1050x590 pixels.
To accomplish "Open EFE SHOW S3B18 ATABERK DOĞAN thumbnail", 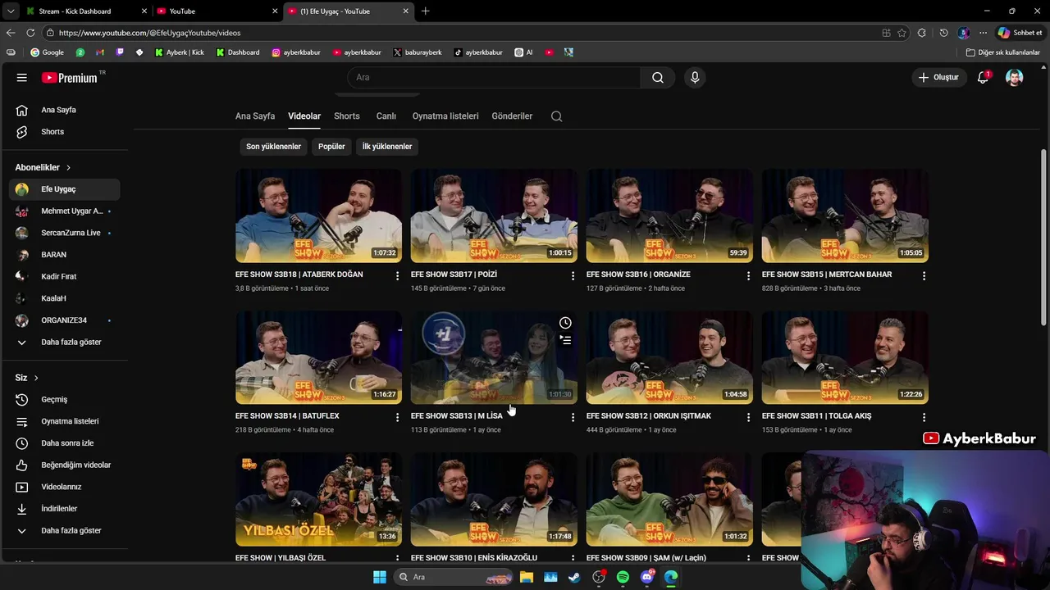I will (x=318, y=216).
